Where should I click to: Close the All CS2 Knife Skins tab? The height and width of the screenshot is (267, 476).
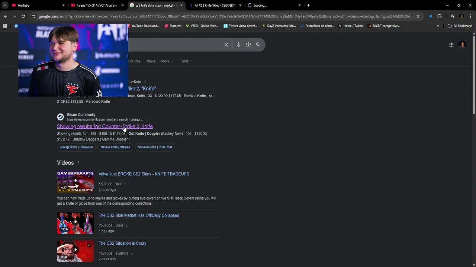click(x=240, y=5)
